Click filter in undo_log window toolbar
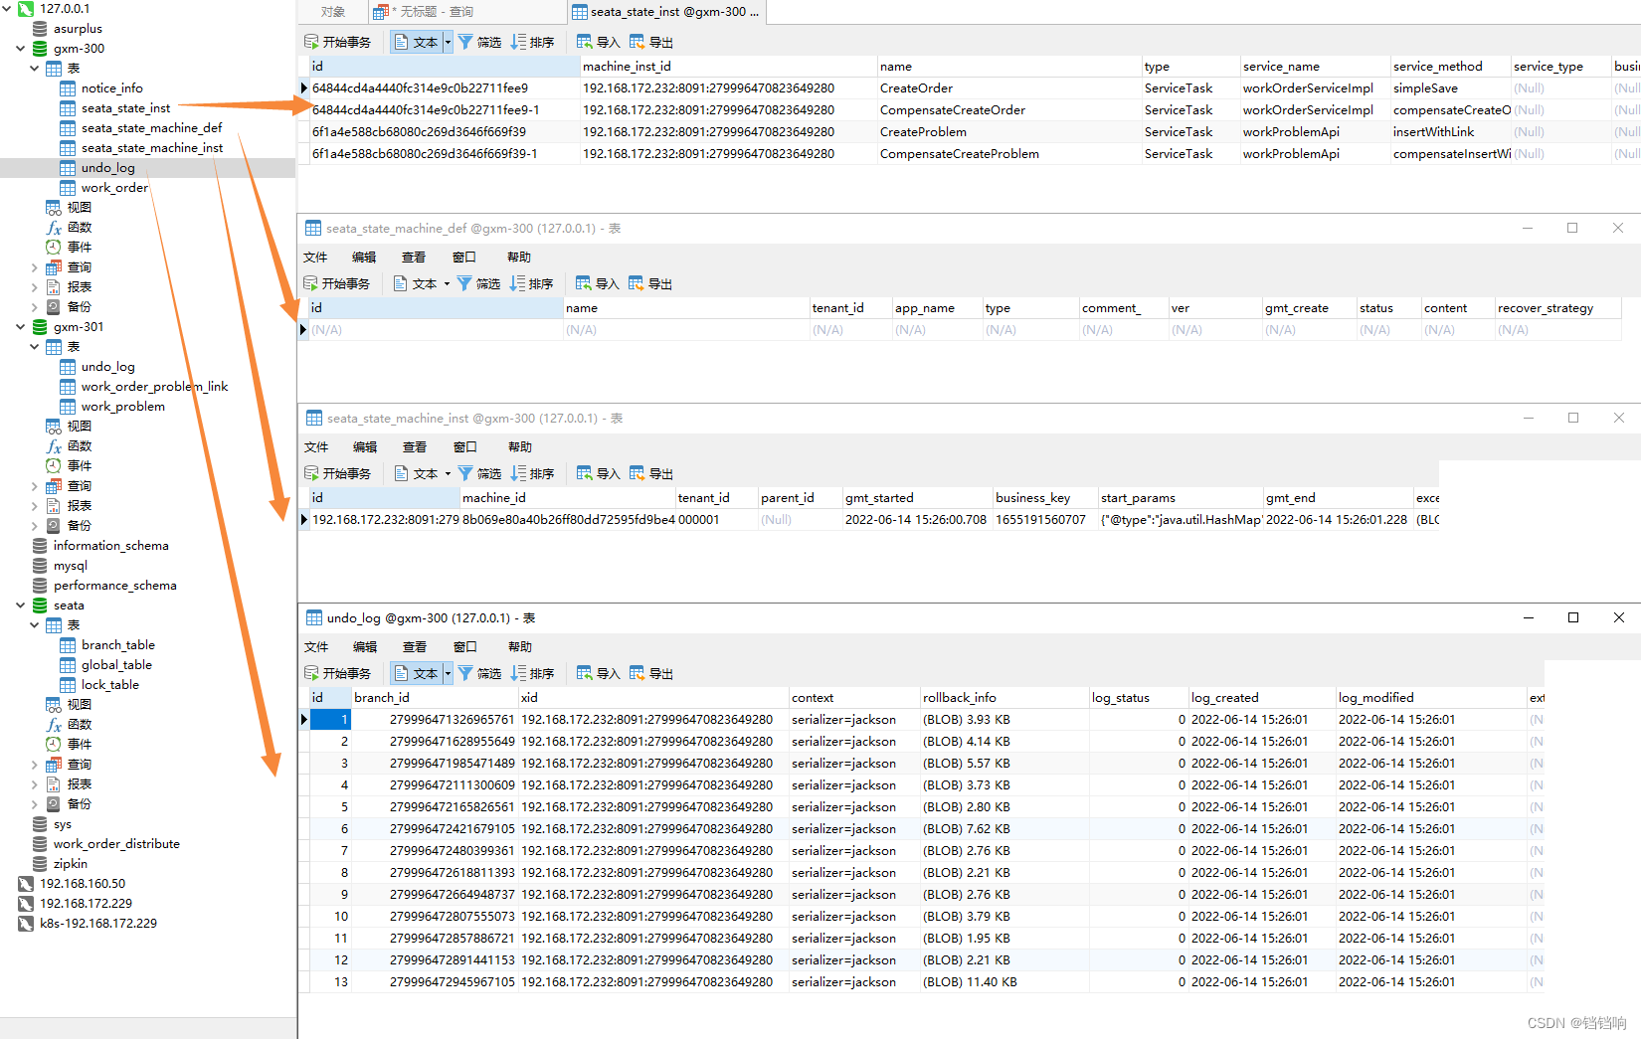The height and width of the screenshot is (1039, 1641). click(479, 673)
